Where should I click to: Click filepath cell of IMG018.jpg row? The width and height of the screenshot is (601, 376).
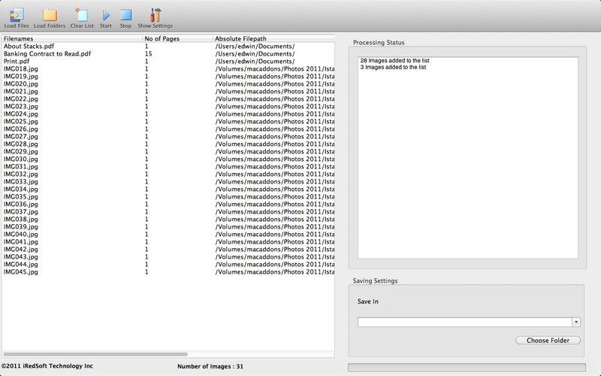pos(274,68)
